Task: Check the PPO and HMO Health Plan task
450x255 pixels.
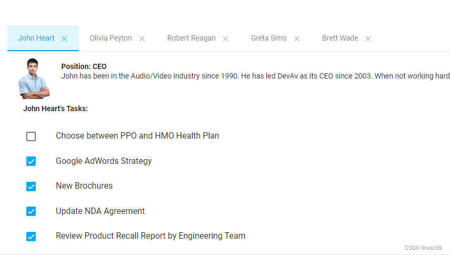Action: pos(31,136)
